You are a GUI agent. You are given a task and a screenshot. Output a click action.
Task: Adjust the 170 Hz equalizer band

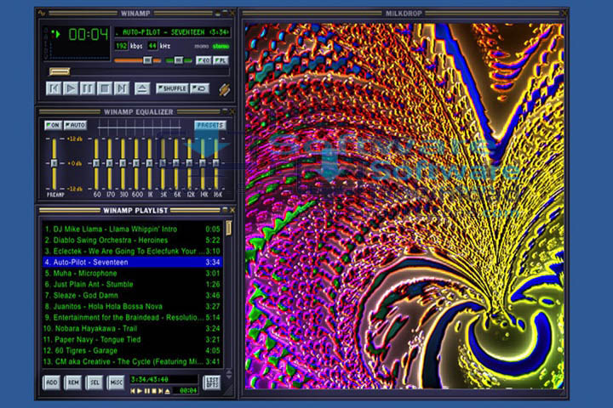click(110, 163)
